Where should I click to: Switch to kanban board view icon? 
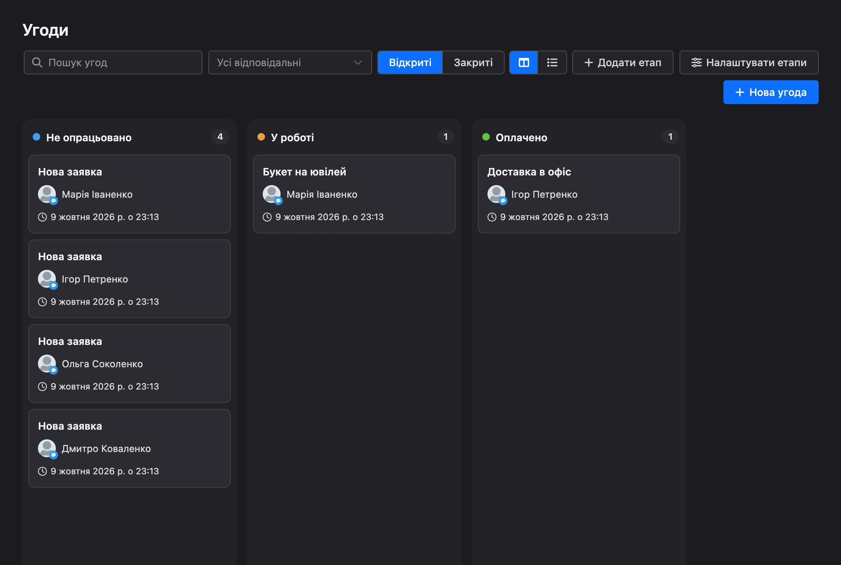pyautogui.click(x=524, y=62)
